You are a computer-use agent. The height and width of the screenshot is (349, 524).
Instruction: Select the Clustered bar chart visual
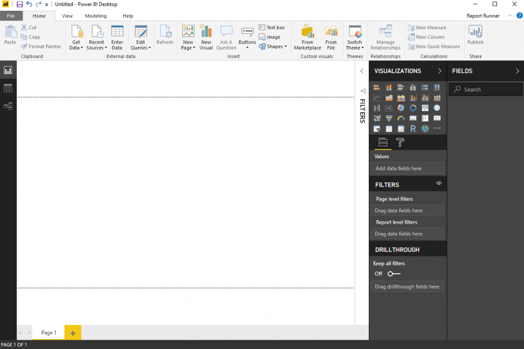click(x=401, y=88)
